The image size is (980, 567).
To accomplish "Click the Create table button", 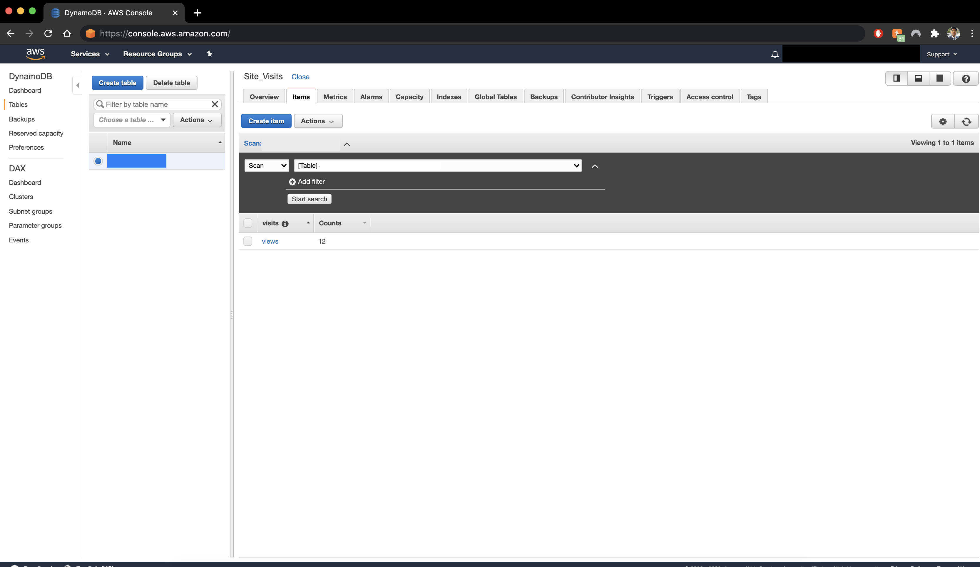I will point(118,83).
